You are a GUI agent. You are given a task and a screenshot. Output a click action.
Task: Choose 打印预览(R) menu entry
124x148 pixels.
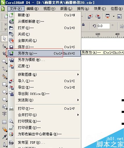click(44, 121)
